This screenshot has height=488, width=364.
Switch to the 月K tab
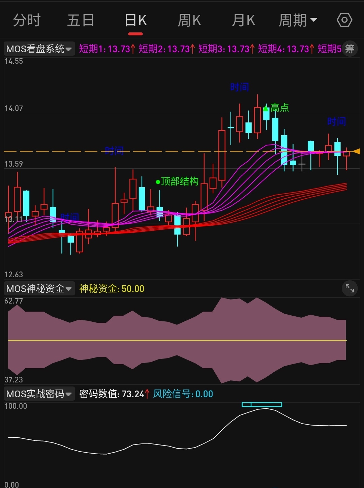(243, 21)
